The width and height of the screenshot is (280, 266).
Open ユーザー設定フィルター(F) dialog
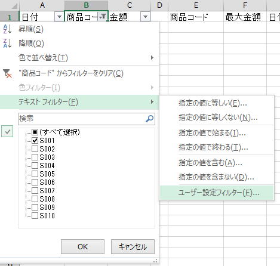coord(217,193)
